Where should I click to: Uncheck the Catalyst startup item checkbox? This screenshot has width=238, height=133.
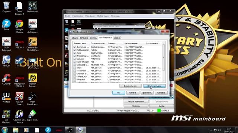74,65
